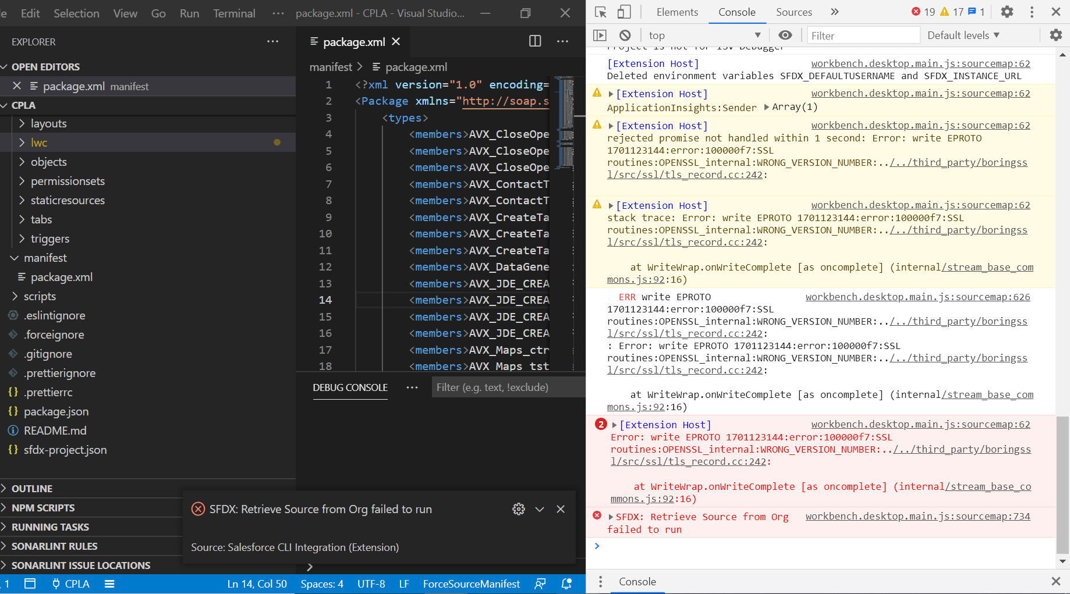
Task: Click the split editor right icon
Action: [534, 41]
